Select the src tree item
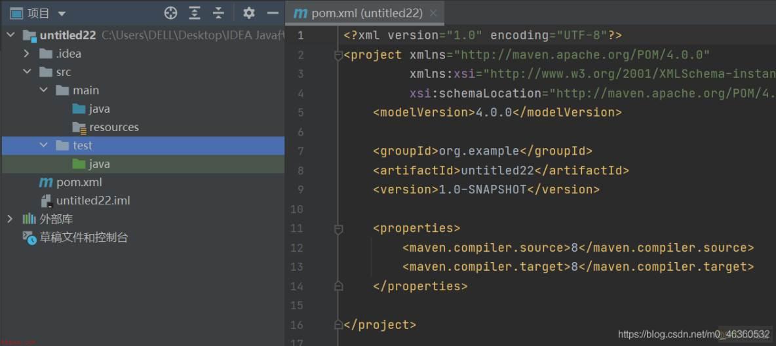The height and width of the screenshot is (346, 776). click(64, 72)
